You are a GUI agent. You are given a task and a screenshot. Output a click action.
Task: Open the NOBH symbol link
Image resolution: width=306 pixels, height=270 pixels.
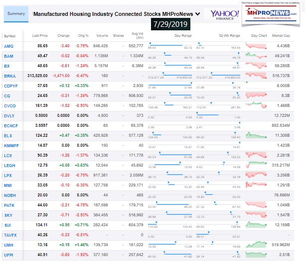[10, 195]
